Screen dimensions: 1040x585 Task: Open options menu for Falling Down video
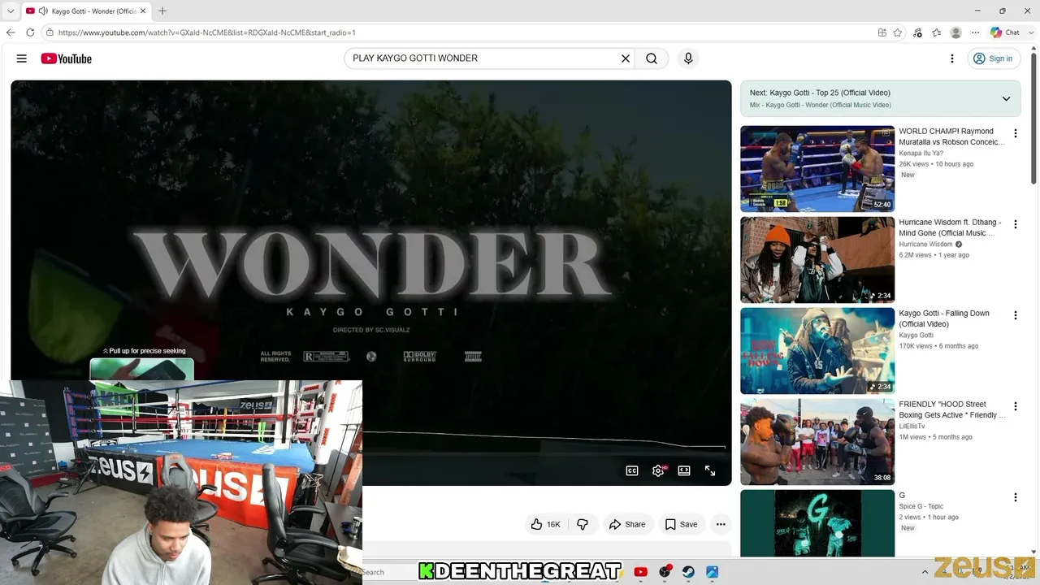(1015, 315)
